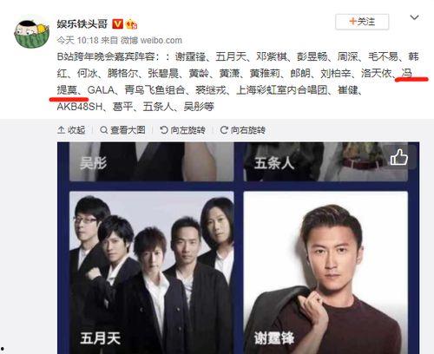The width and height of the screenshot is (434, 354).
Task: Rotate the image right with 向右旋转
Action: tap(243, 130)
